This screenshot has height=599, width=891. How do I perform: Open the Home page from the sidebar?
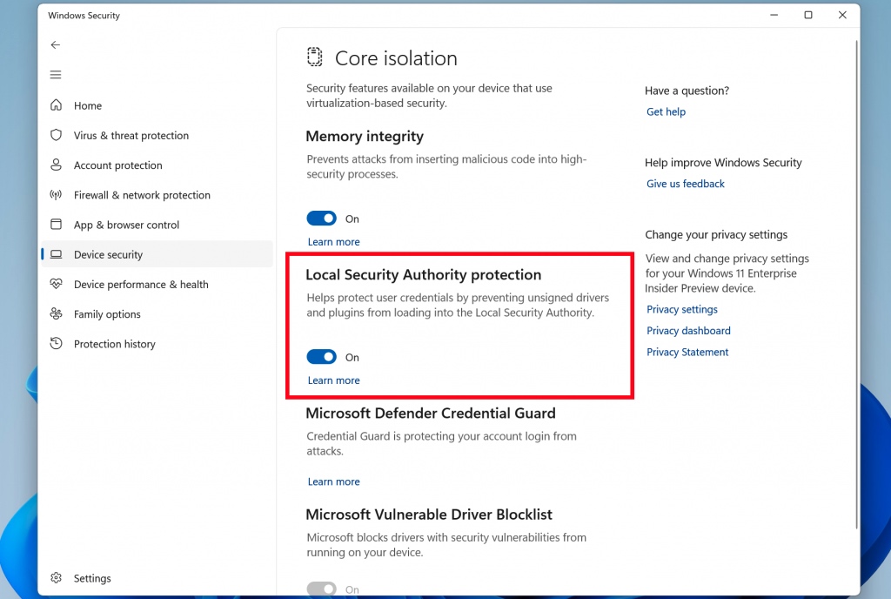point(86,104)
